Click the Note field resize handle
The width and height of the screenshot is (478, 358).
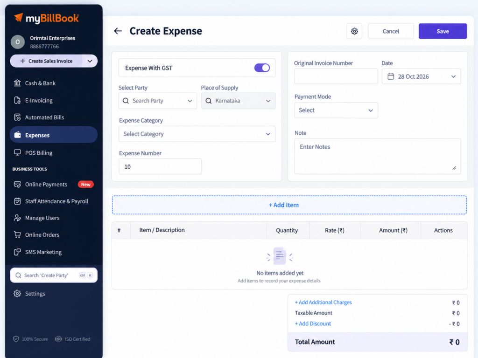click(454, 168)
